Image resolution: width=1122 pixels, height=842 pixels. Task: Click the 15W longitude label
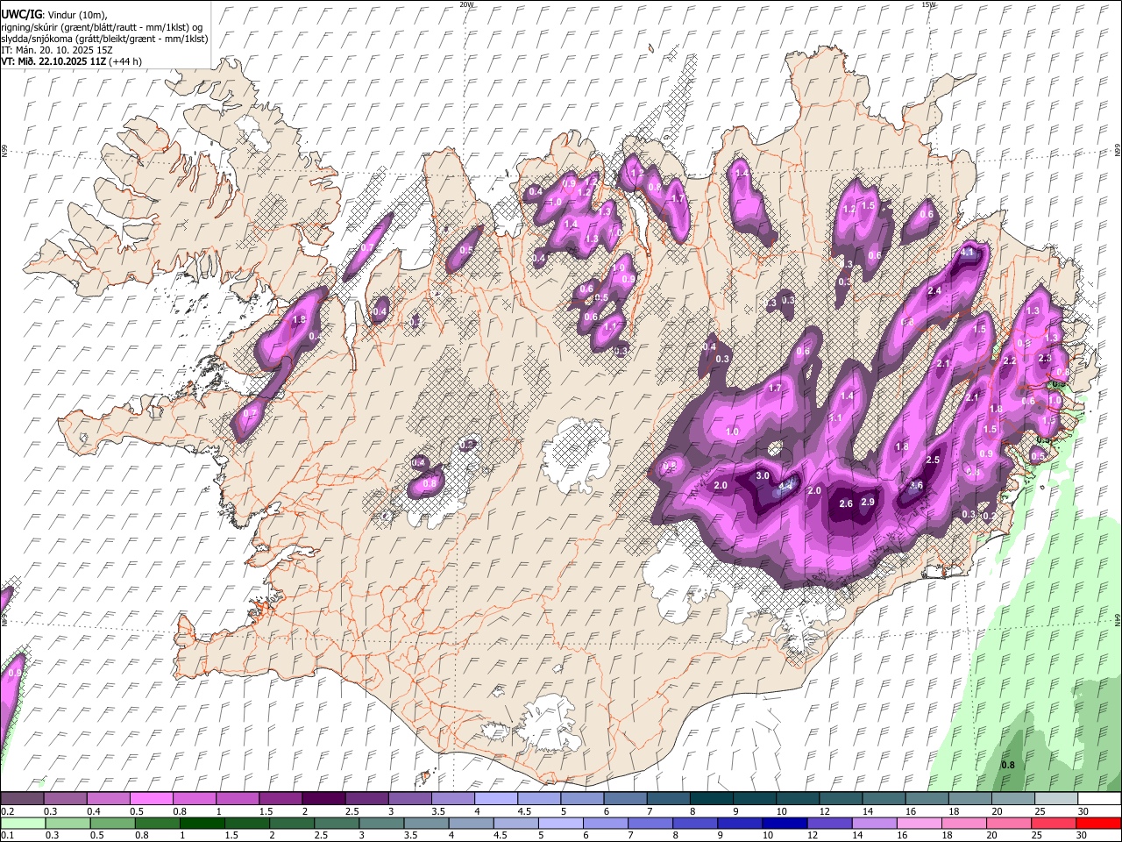coord(929,4)
